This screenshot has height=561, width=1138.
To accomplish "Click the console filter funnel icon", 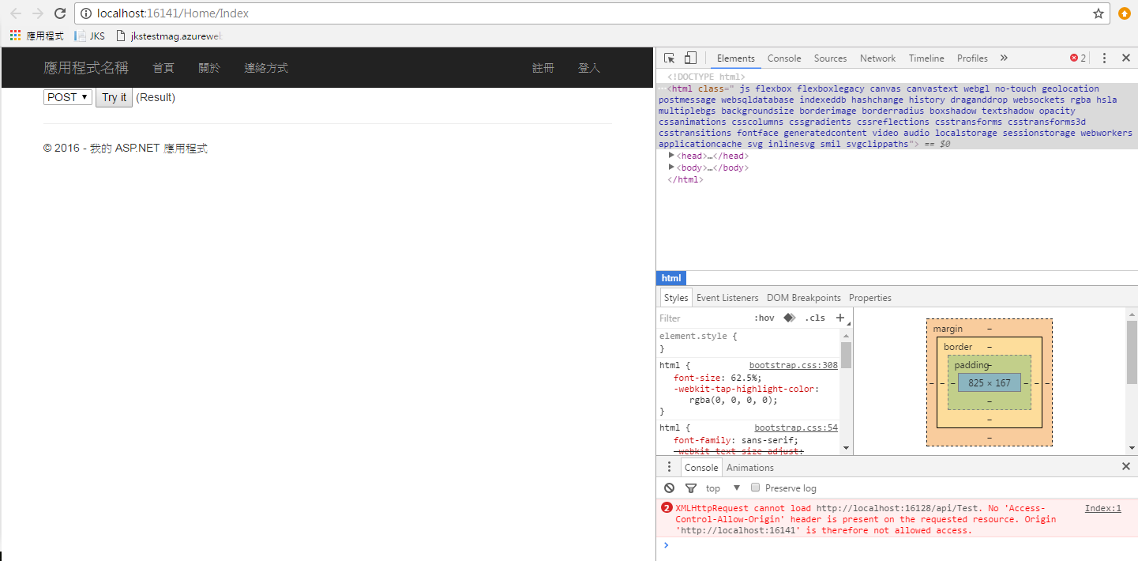I will pos(691,488).
